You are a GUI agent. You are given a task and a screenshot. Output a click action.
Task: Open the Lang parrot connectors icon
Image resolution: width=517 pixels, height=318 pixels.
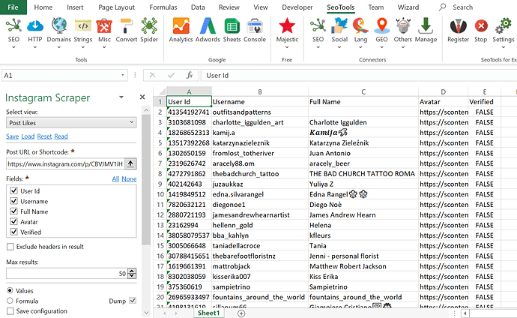(x=360, y=26)
